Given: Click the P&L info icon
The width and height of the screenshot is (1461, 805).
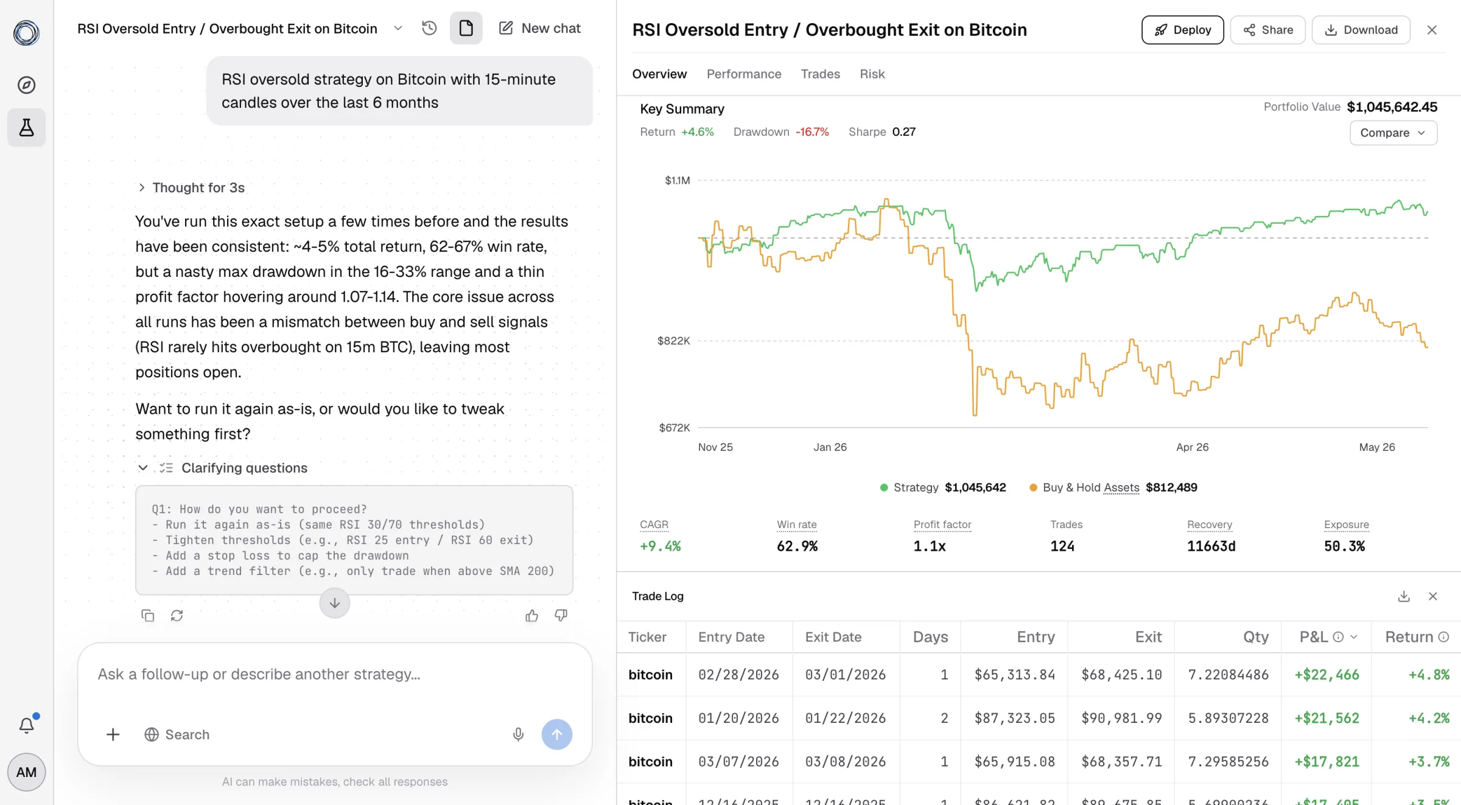Looking at the screenshot, I should pyautogui.click(x=1338, y=637).
